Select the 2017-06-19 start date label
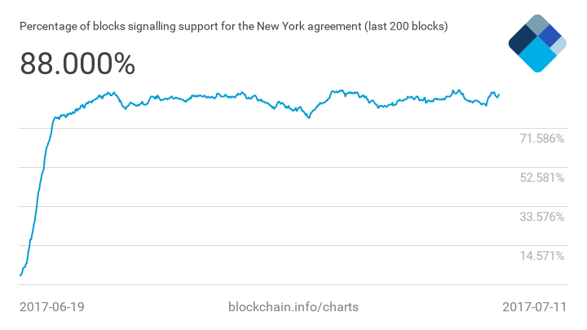 pyautogui.click(x=52, y=307)
